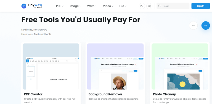Click the PDF Creator title link
Screen dimensions: 212x104
point(33,94)
